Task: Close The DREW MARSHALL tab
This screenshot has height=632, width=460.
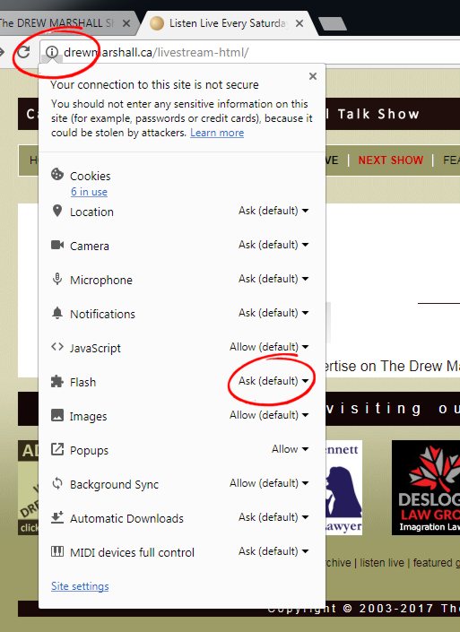Action: click(x=126, y=23)
